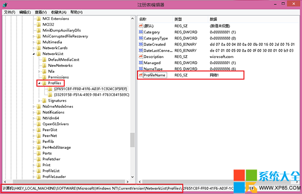Select the Print tree key
Image resolution: width=302 pixels, height=194 pixels.
point(46,165)
